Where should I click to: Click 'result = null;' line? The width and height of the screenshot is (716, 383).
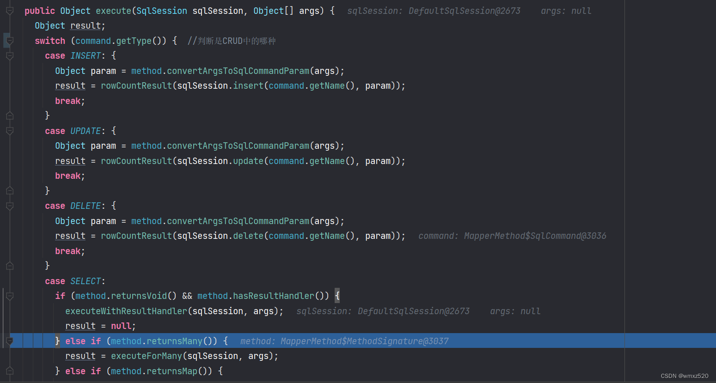pos(101,326)
